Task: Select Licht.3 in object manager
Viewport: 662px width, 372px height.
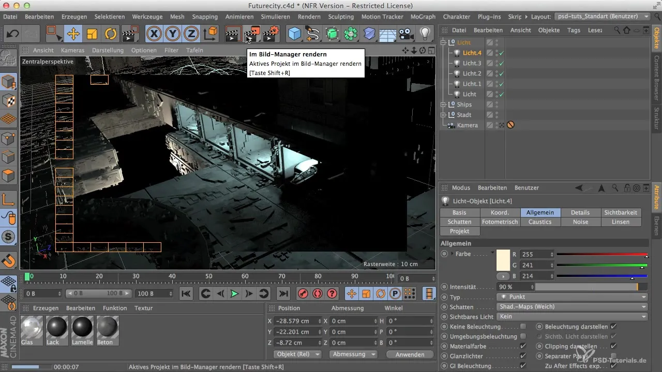Action: [472, 63]
